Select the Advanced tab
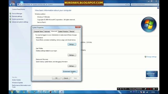Image resolution: width=168 pixels, height=94 pixels. [x=54, y=31]
